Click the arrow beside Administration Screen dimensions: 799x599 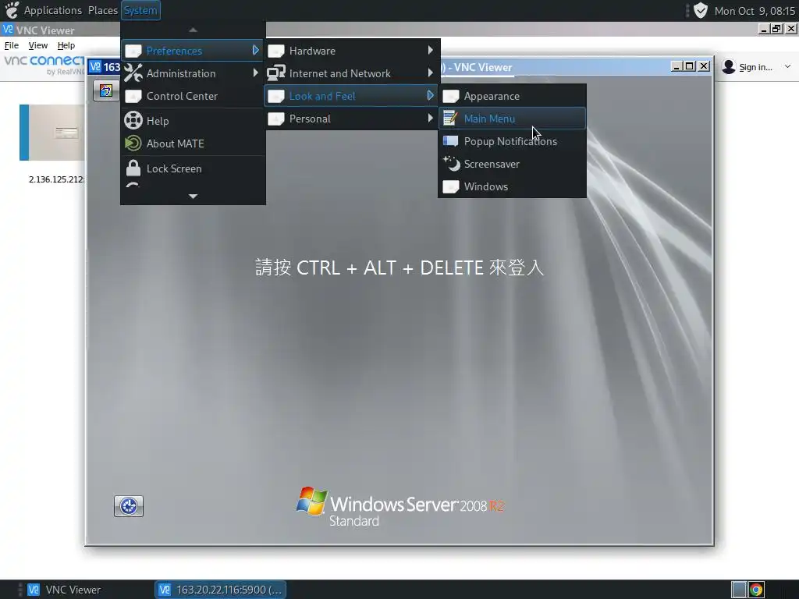(255, 73)
